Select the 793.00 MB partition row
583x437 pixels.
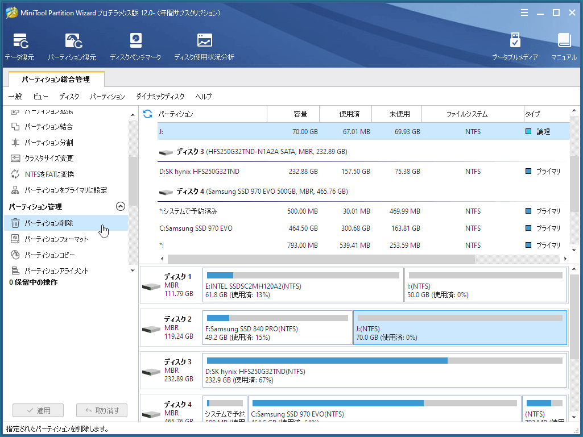coord(363,245)
